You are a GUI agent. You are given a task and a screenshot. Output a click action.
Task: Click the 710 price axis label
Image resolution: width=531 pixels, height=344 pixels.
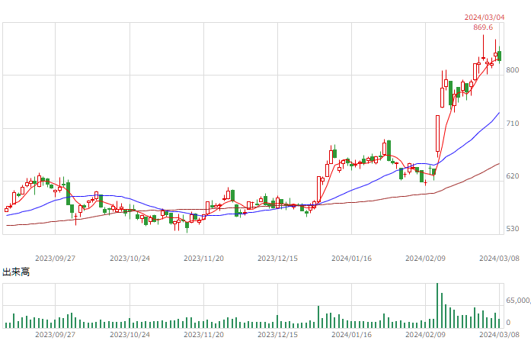point(513,124)
